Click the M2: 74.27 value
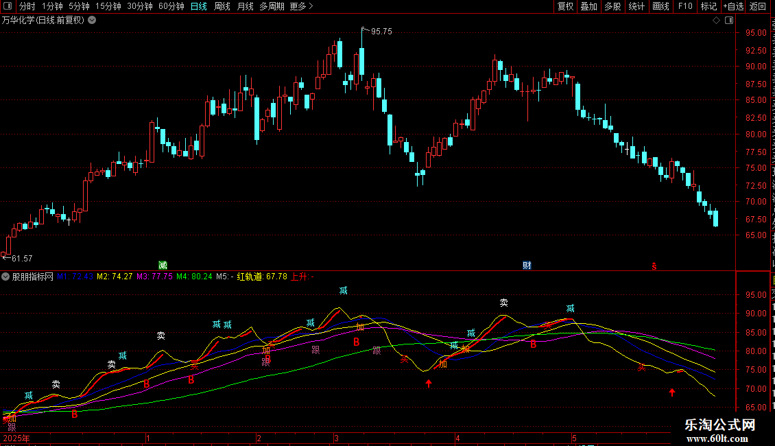The image size is (775, 446). tap(115, 277)
